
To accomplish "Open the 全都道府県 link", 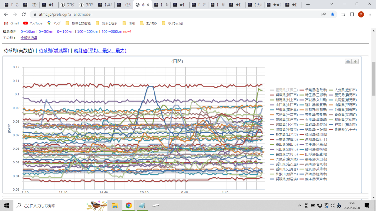I will 29,38.
